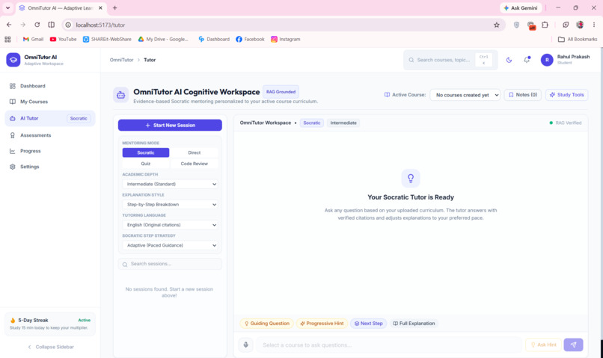Open the Academic Depth dropdown
603x358 pixels.
(170, 184)
